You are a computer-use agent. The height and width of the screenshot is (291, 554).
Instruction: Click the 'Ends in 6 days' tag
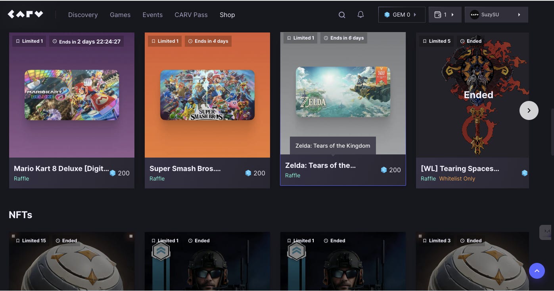pyautogui.click(x=344, y=38)
